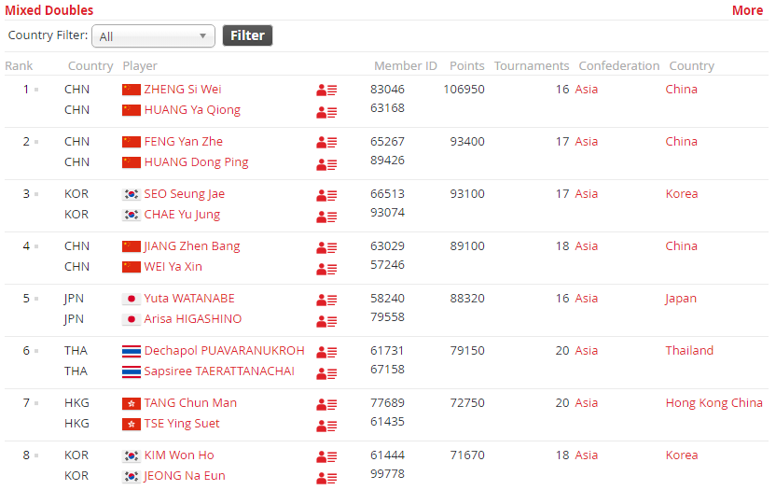This screenshot has width=776, height=490.
Task: Open profile card icon for SEO Seung Jae
Action: point(326,195)
